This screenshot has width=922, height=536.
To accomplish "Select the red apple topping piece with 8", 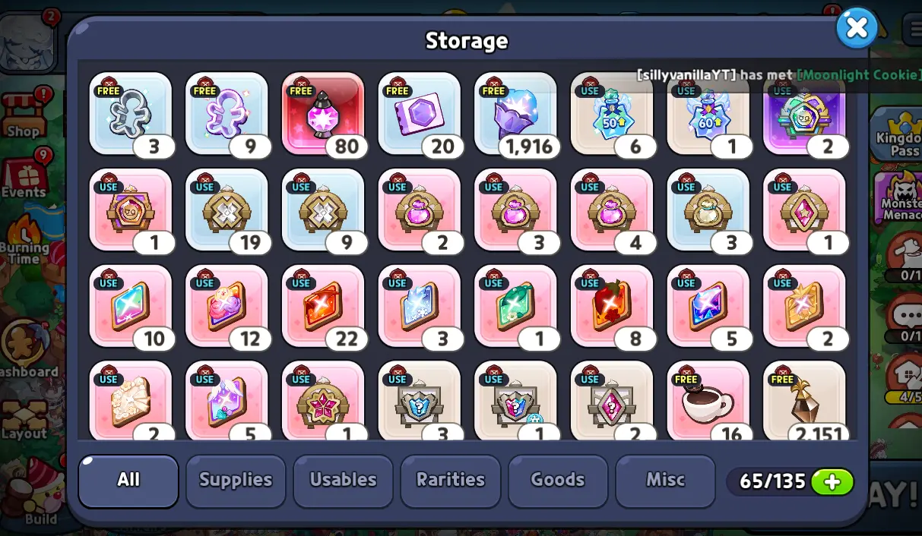I will (612, 306).
